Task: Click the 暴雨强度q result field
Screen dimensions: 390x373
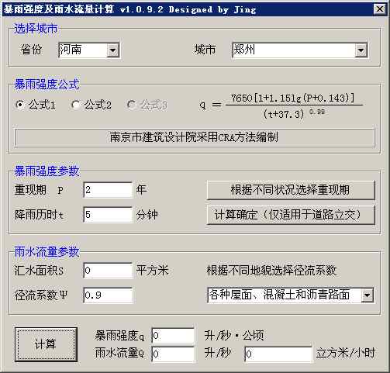Action: point(173,336)
